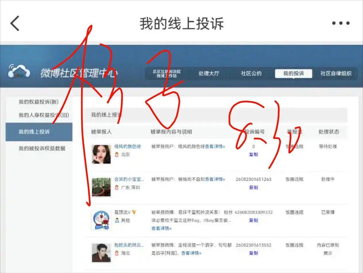Click the 处理中 status text
Screen dimensions: 363x273
(328, 179)
